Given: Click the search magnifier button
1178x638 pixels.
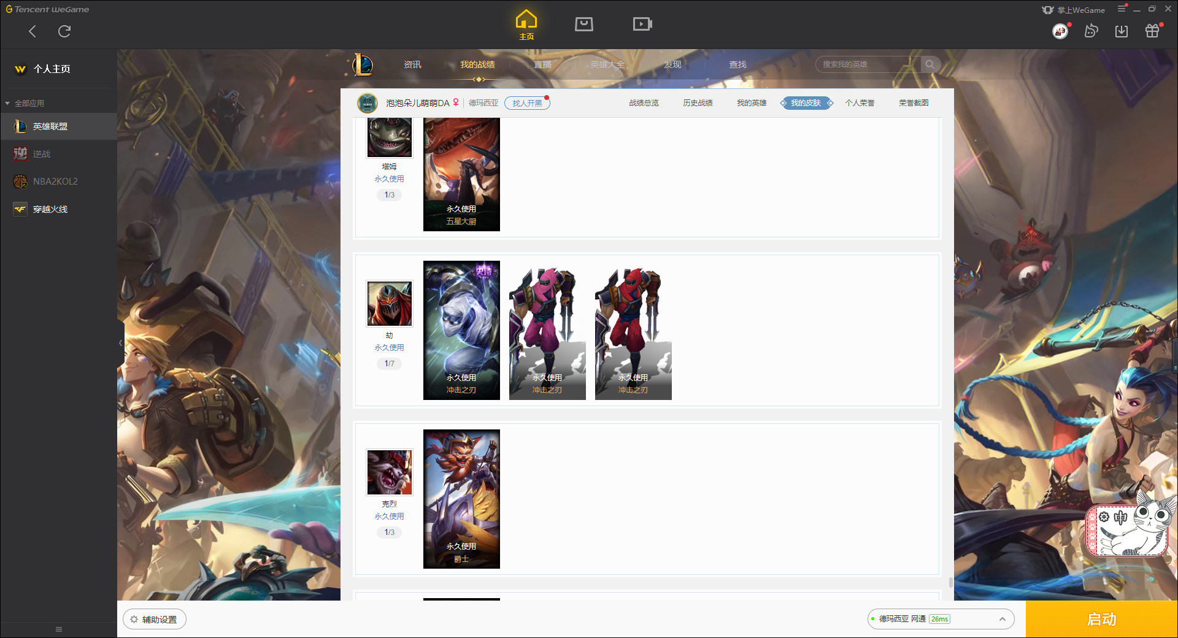Looking at the screenshot, I should [930, 64].
